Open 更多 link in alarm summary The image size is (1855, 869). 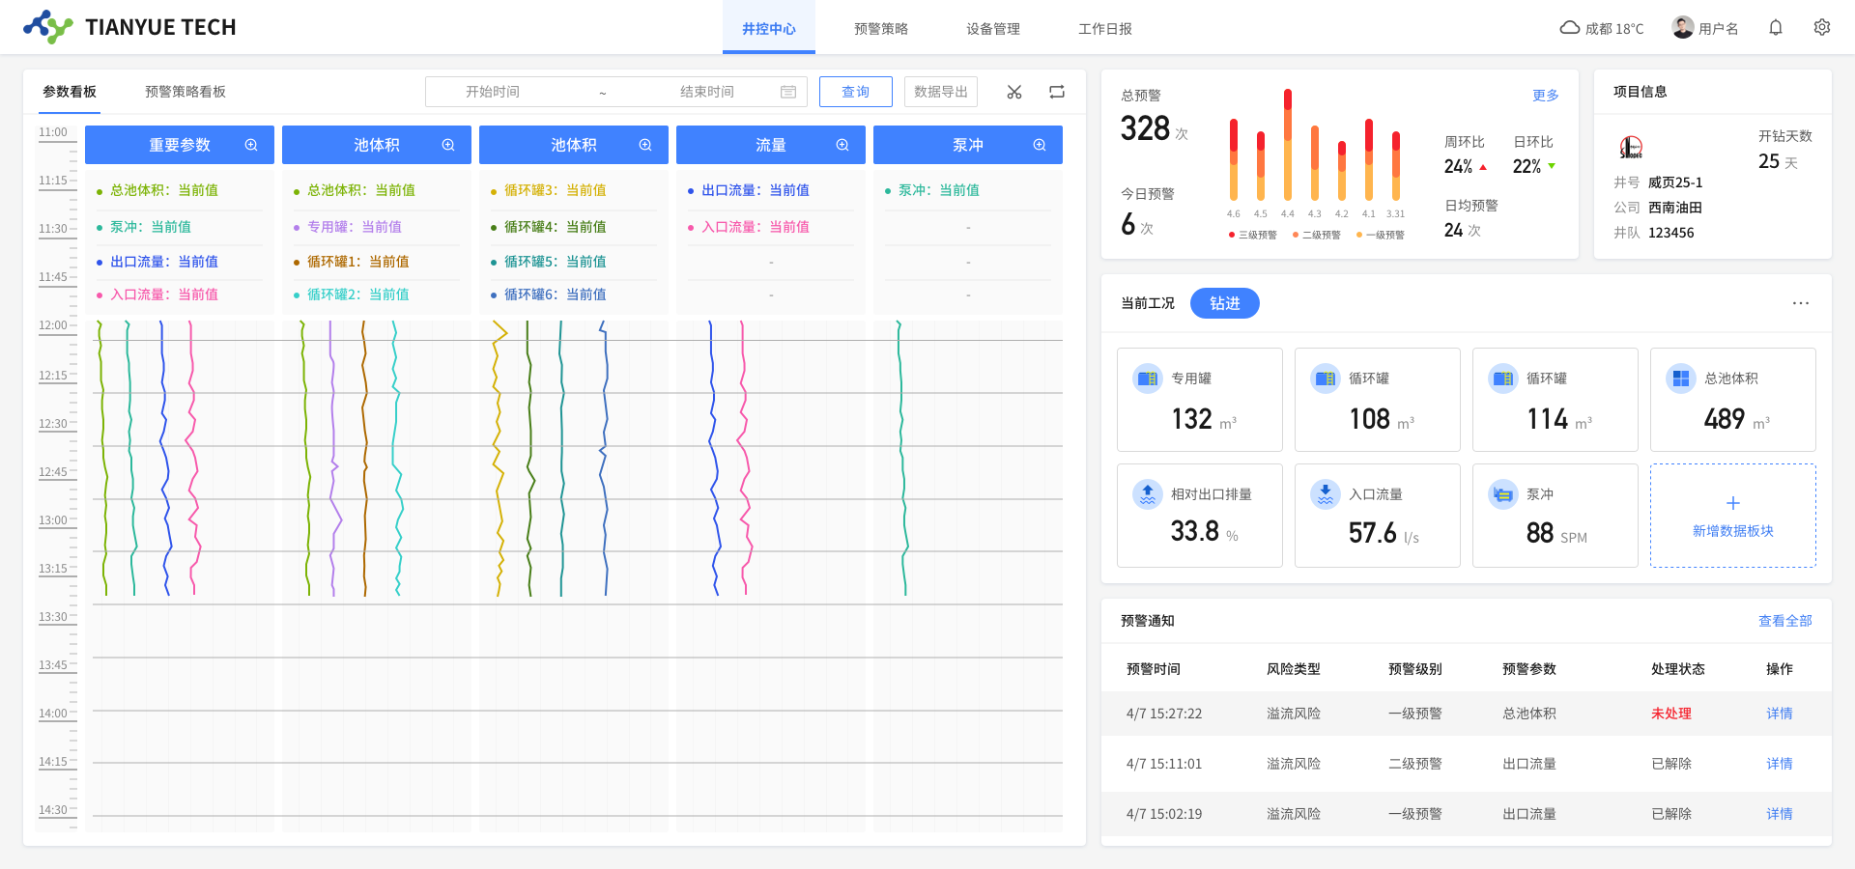[1546, 96]
